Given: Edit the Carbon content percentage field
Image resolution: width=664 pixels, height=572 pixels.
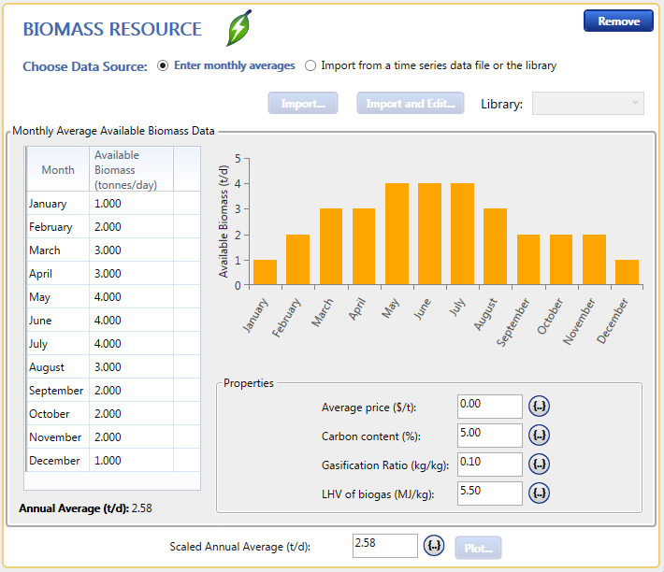Looking at the screenshot, I should [489, 436].
